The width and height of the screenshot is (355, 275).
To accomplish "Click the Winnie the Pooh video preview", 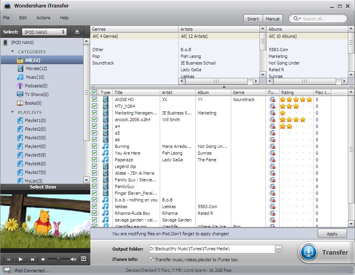I will tap(45, 221).
